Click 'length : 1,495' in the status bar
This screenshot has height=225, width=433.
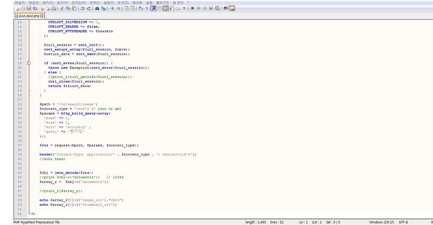tap(256, 222)
